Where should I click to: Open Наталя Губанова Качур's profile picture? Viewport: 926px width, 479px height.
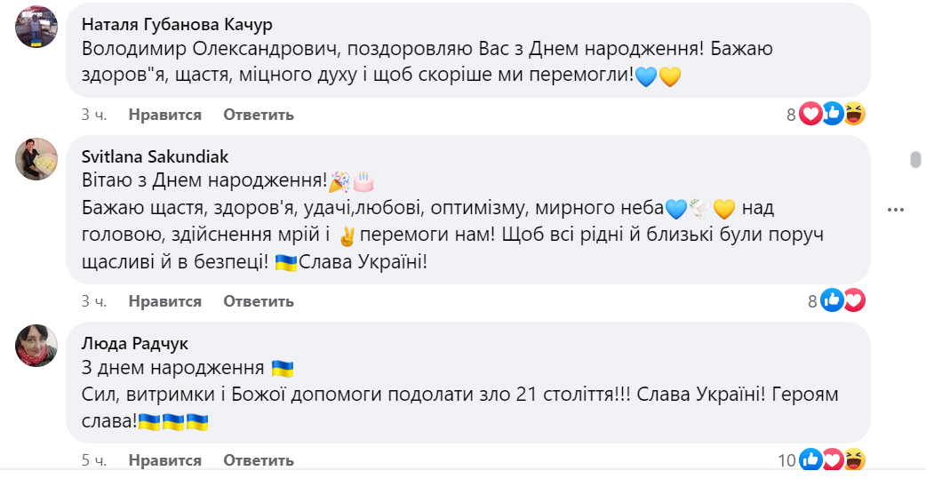pos(36,27)
